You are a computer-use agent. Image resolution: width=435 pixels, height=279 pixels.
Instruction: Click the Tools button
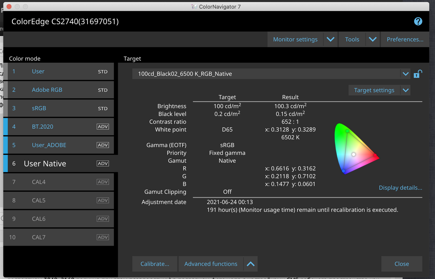(352, 39)
